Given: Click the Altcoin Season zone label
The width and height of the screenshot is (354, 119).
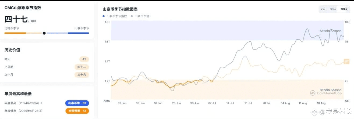Looking at the screenshot, I should (330, 31).
